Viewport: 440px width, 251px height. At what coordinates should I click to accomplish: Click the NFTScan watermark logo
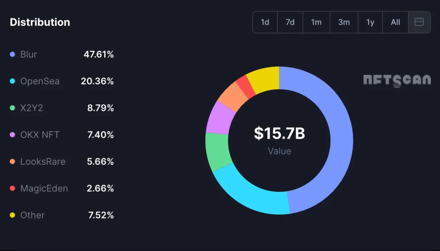point(397,80)
